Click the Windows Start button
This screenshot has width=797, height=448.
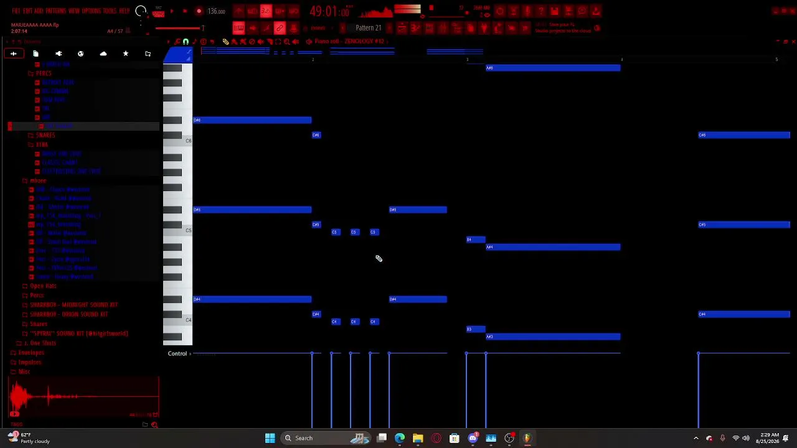click(x=270, y=438)
